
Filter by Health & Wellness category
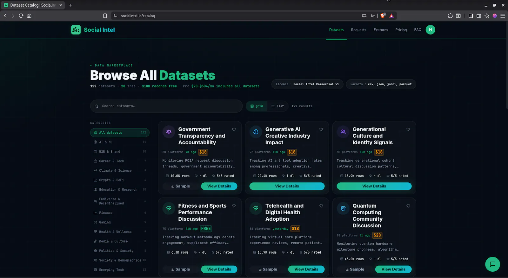click(120, 232)
